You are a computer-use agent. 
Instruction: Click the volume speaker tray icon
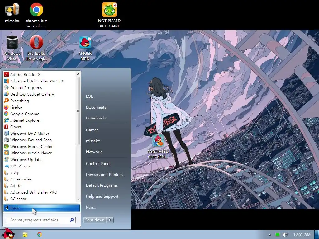pos(285,235)
